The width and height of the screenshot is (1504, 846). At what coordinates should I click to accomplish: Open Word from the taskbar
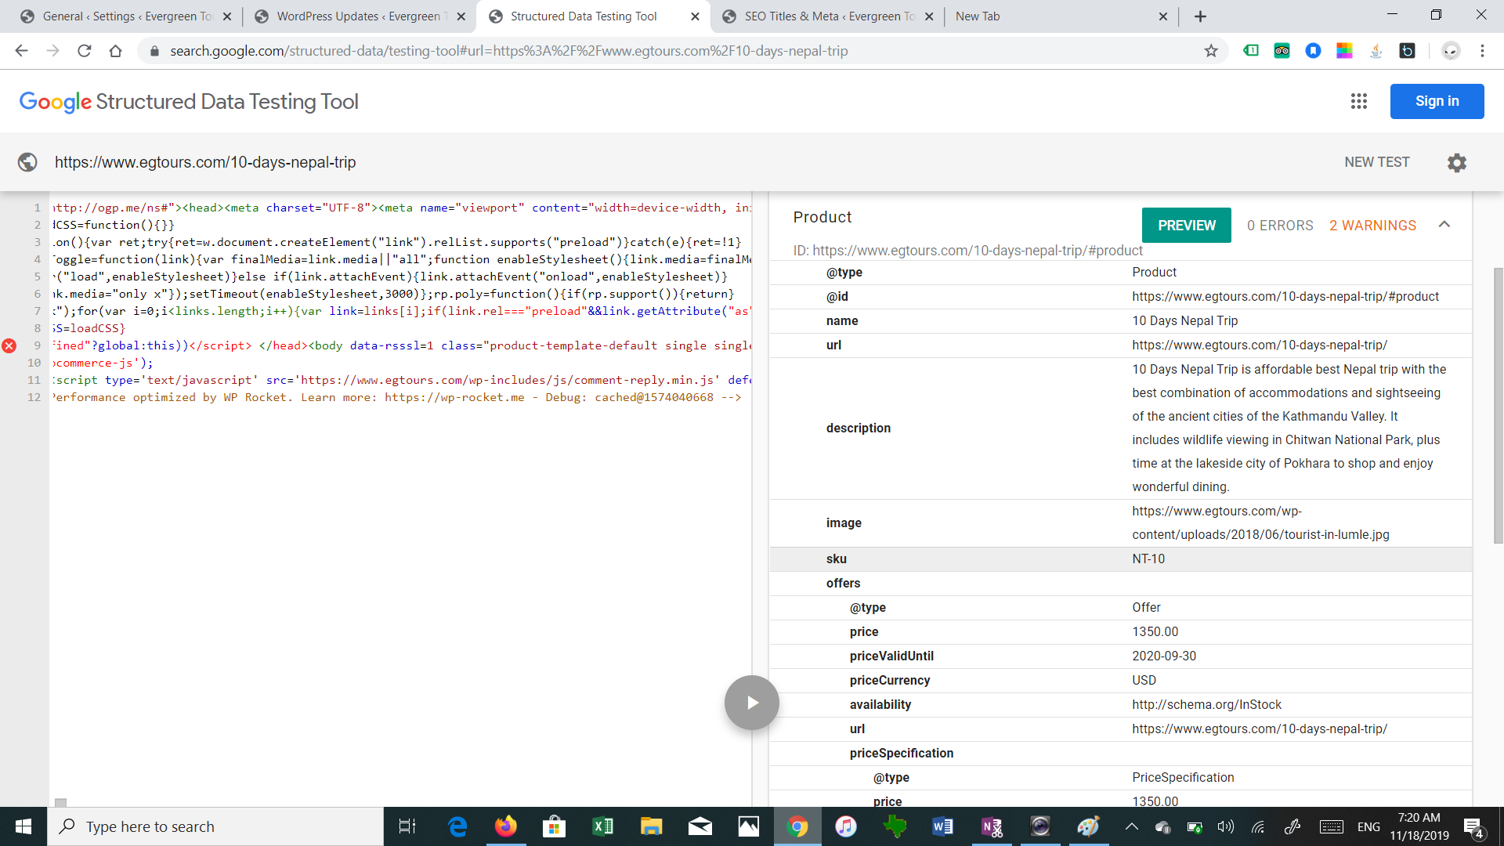pyautogui.click(x=943, y=826)
